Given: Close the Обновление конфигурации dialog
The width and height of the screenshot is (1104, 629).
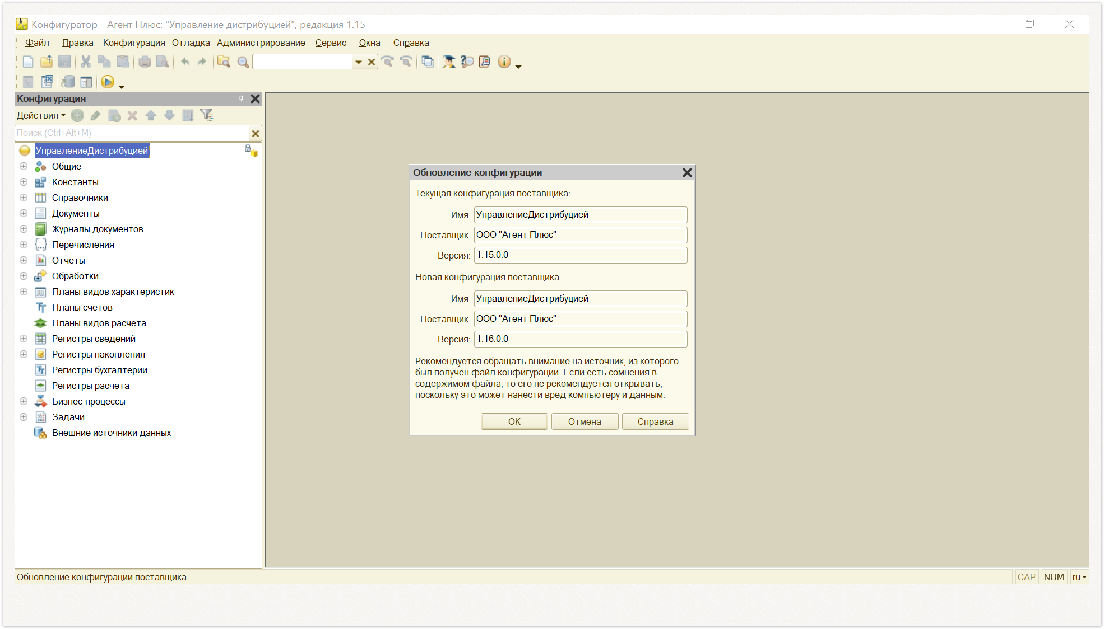Looking at the screenshot, I should [687, 172].
